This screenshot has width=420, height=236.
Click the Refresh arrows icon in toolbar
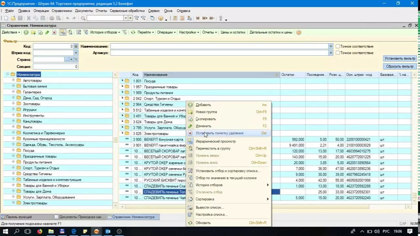pyautogui.click(x=133, y=32)
